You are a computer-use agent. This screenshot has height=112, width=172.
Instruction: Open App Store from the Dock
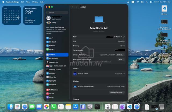point(75,107)
